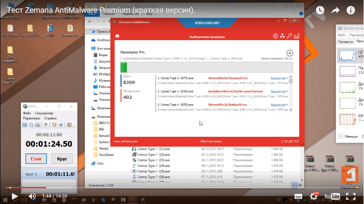Seek on the YouTube progress bar
The height and width of the screenshot is (204, 364).
pyautogui.click(x=182, y=187)
